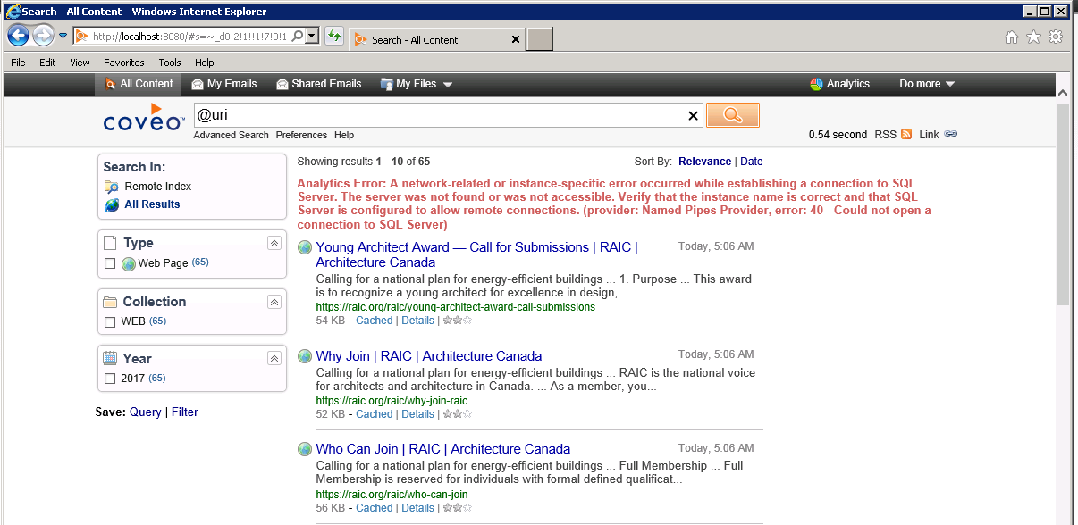Open the browser Favorites star icon
Image resolution: width=1078 pixels, height=525 pixels.
1033,37
